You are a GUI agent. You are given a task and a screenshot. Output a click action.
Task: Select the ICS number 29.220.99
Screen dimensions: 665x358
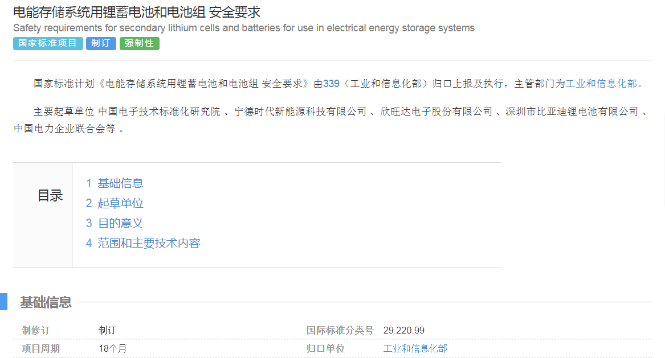403,331
